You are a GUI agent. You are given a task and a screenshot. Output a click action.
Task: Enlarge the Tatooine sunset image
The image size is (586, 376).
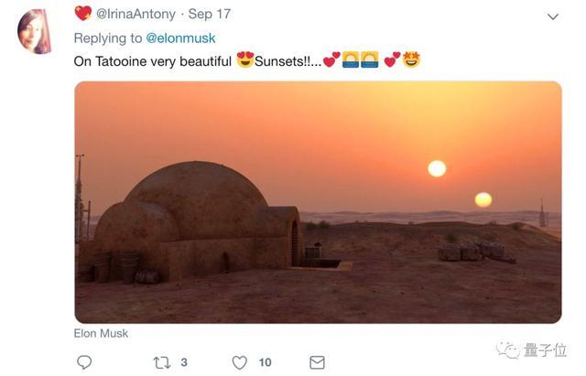[x=318, y=201]
